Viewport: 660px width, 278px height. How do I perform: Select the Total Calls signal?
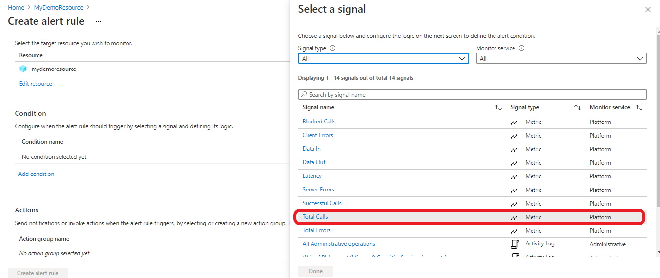pos(315,217)
